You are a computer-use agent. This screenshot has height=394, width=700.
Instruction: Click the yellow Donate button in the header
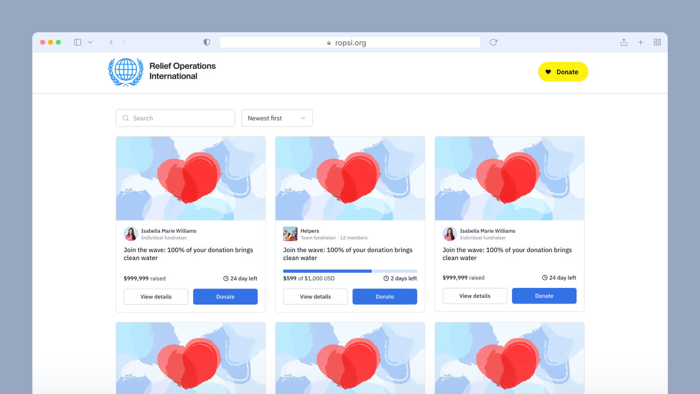tap(563, 72)
